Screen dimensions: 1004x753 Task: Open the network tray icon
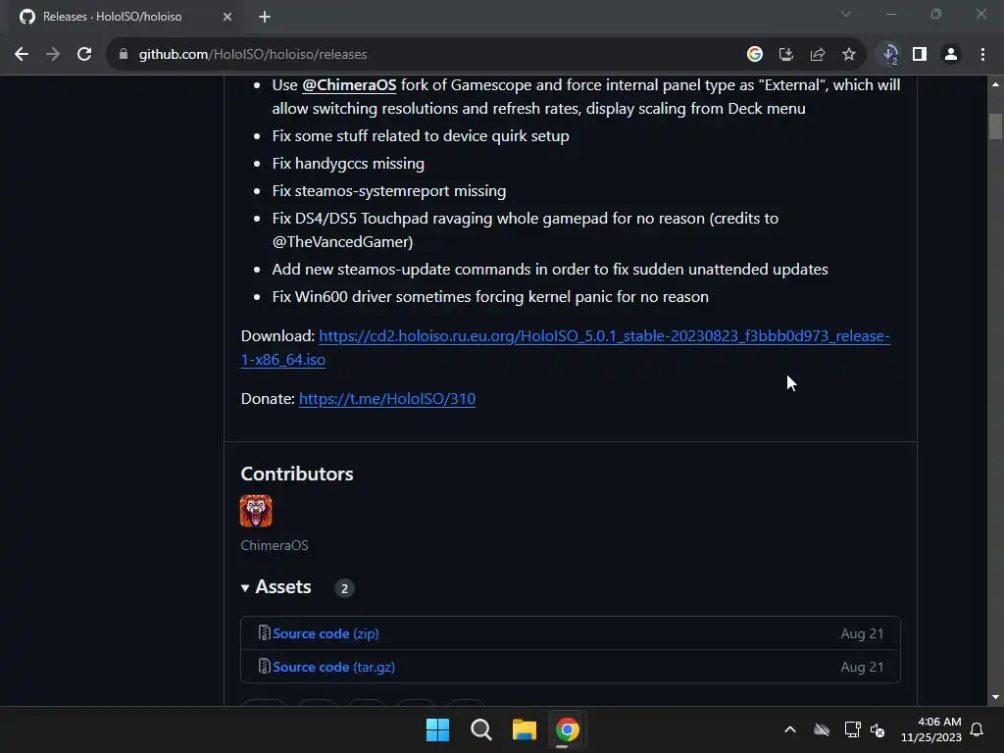point(852,729)
